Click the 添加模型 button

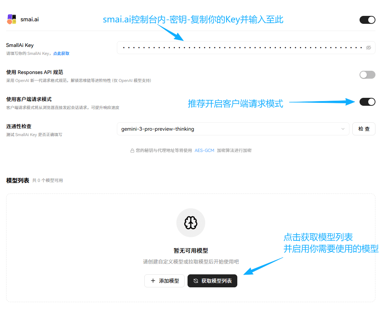pos(164,281)
